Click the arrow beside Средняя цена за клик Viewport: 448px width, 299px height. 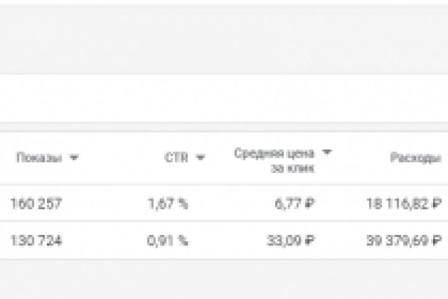pyautogui.click(x=327, y=152)
